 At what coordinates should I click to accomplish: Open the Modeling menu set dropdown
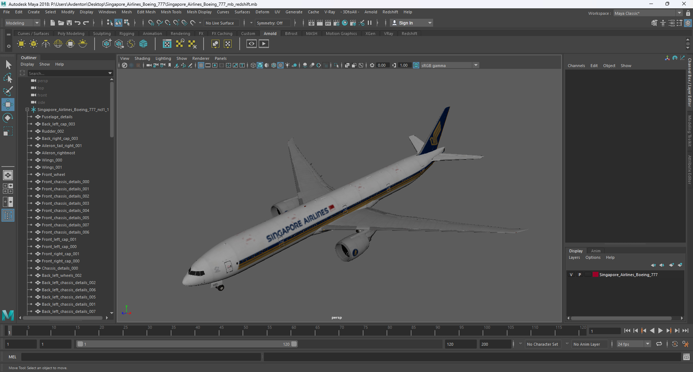pyautogui.click(x=23, y=23)
